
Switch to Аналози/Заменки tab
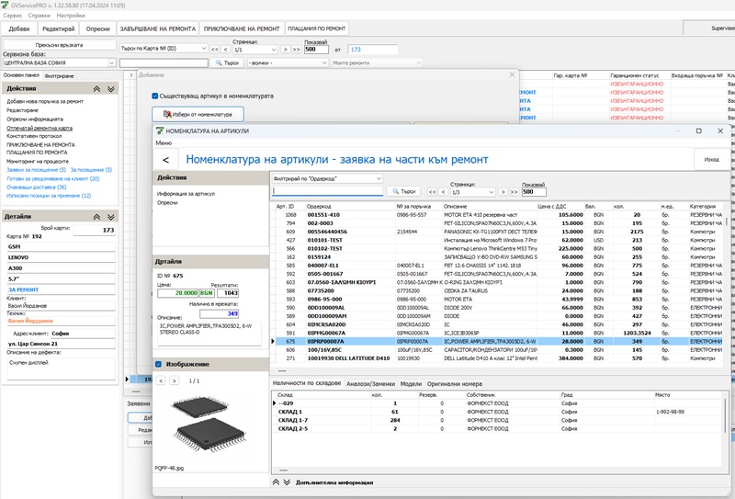(x=370, y=383)
